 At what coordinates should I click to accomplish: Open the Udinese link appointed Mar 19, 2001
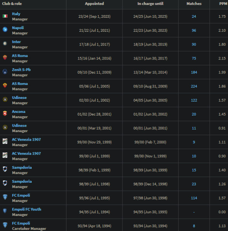pyautogui.click(x=19, y=126)
